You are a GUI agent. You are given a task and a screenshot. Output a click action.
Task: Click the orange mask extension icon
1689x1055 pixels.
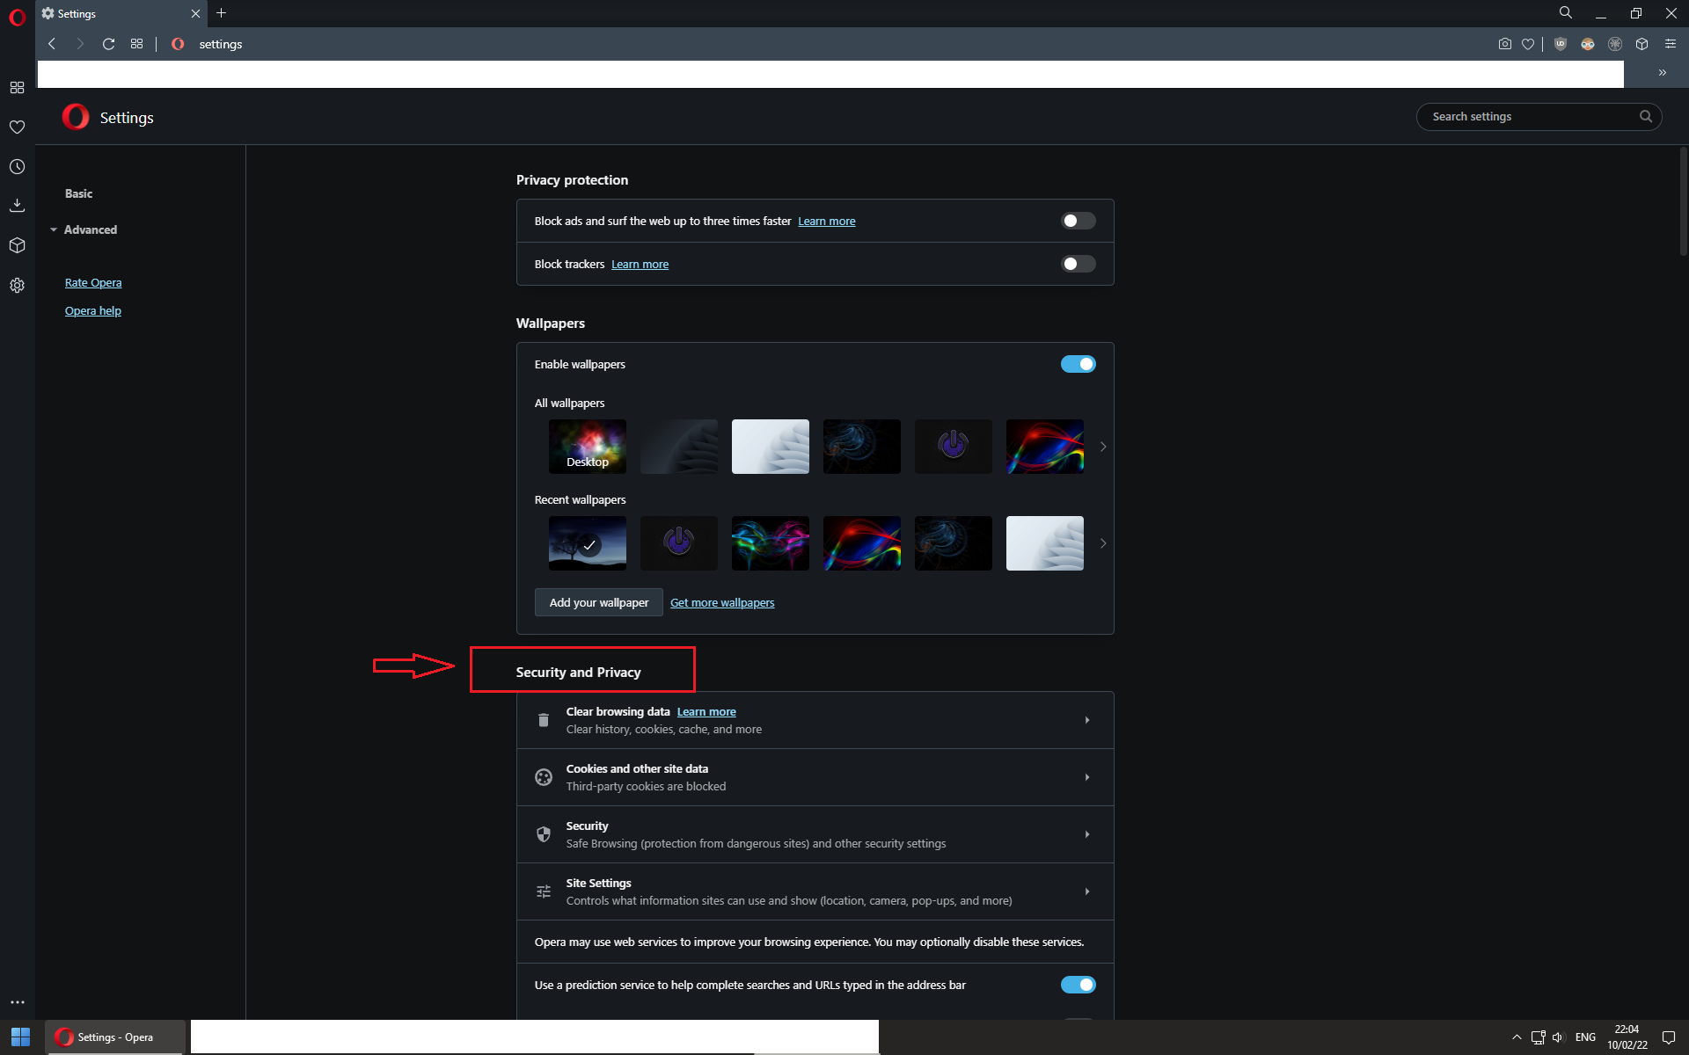tap(1588, 44)
